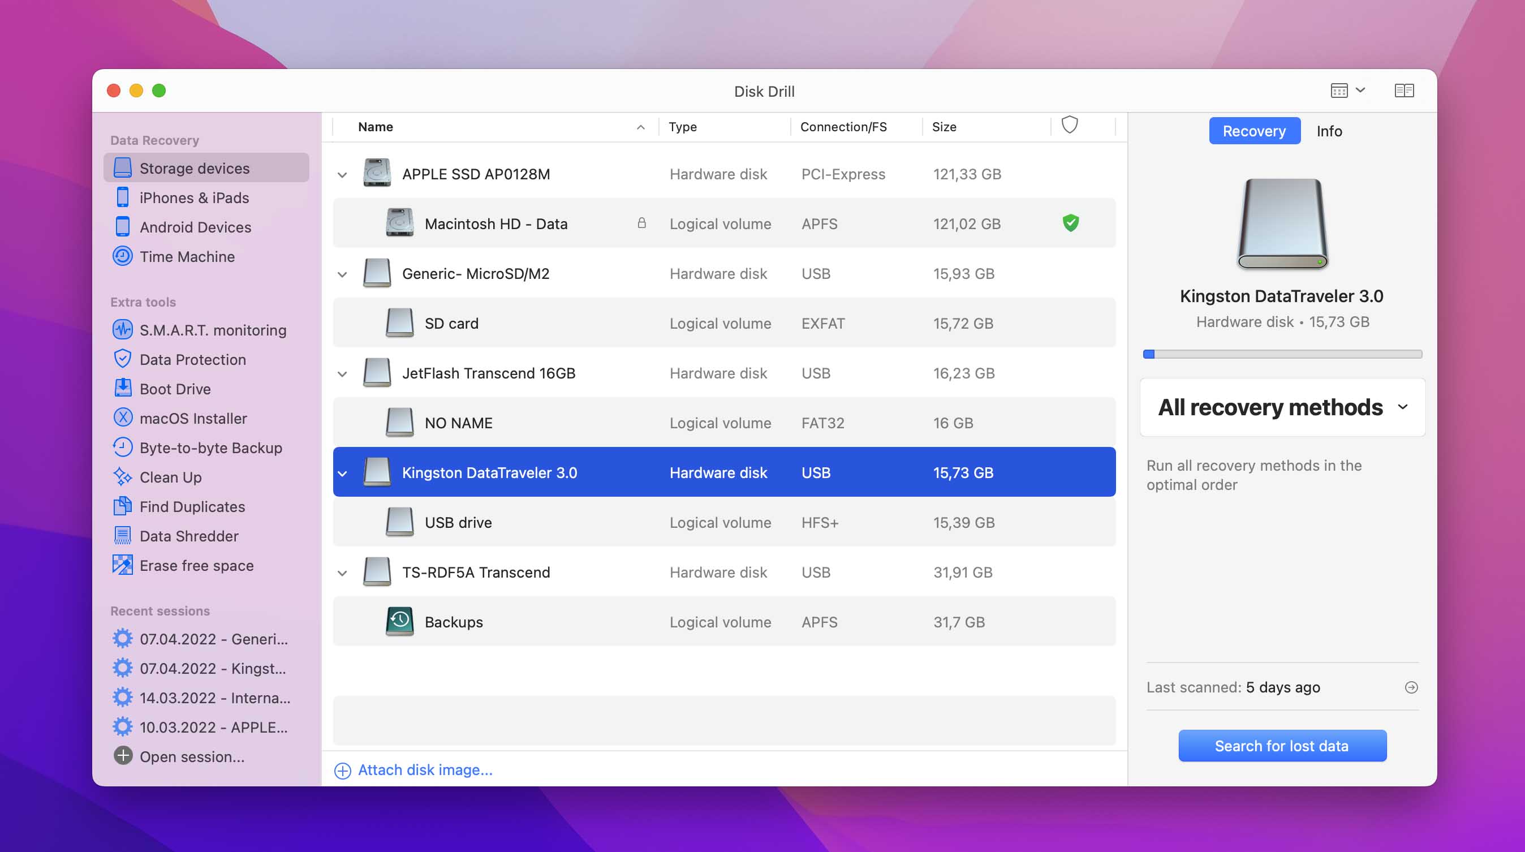Click the PCI-Express connection cell
The width and height of the screenshot is (1525, 852).
point(843,174)
